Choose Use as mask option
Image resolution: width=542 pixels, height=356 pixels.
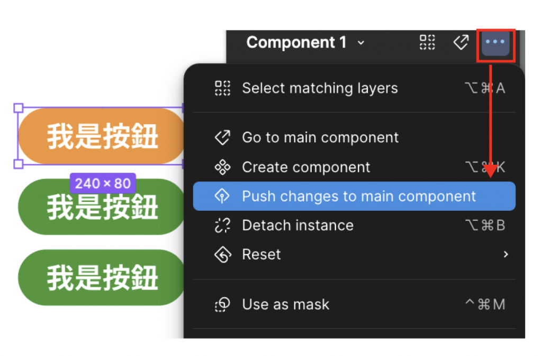pyautogui.click(x=285, y=305)
